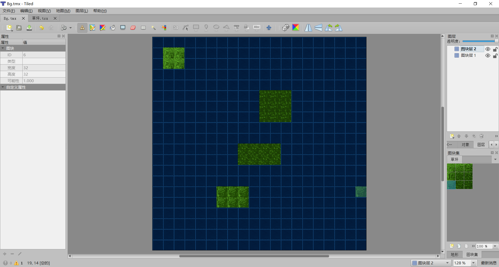The width and height of the screenshot is (499, 267).
Task: Select the Wang Brush tool
Action: click(102, 28)
